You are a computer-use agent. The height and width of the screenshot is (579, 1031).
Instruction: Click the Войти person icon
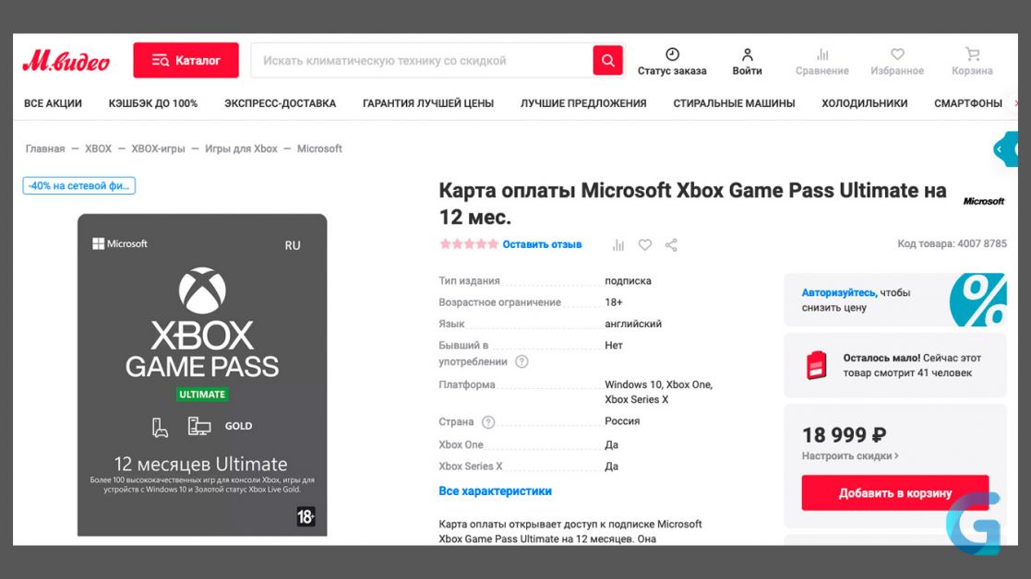747,53
